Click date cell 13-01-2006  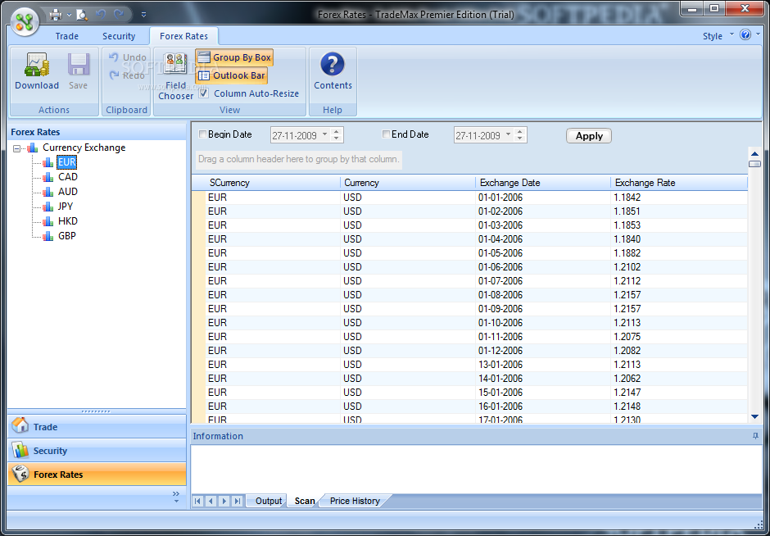[543, 365]
